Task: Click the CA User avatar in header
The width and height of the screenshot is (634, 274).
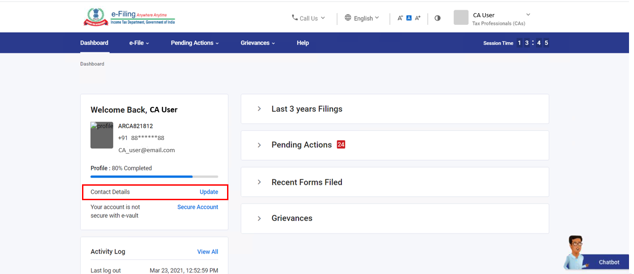Action: (461, 18)
